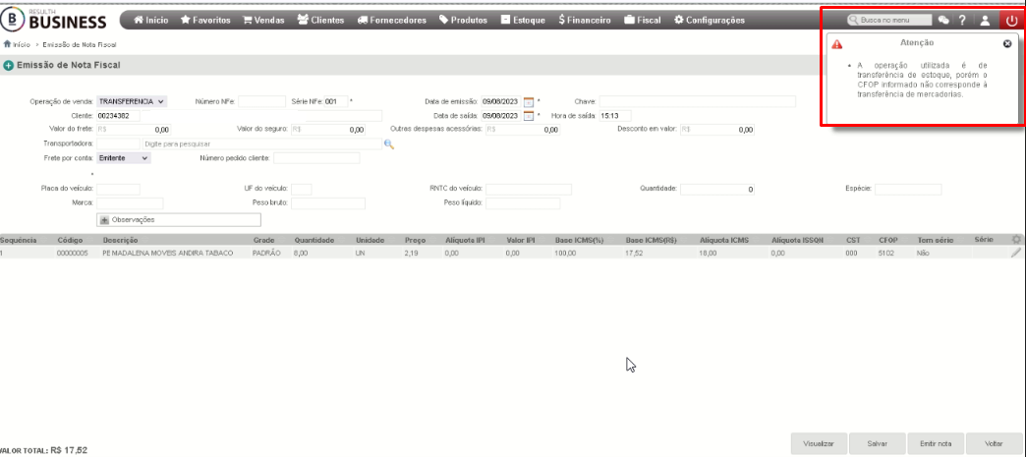1026x457 pixels.
Task: Close the Atenção warning popup
Action: pyautogui.click(x=1007, y=43)
